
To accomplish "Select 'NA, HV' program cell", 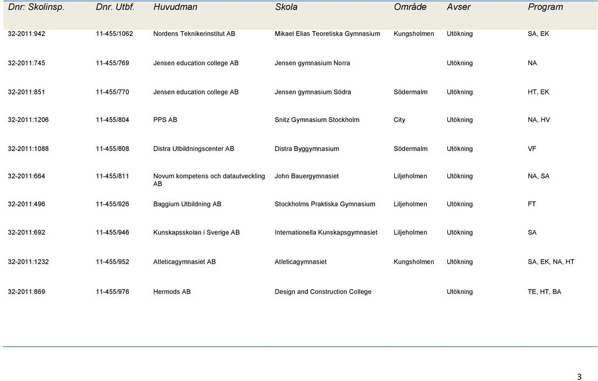I will pyautogui.click(x=539, y=120).
